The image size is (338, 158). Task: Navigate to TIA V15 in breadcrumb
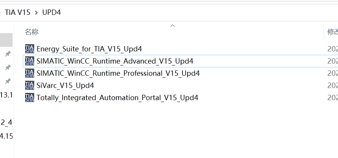coord(18,13)
